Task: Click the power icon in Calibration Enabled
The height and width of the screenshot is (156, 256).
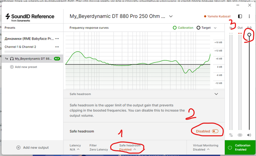Action: 230,148
